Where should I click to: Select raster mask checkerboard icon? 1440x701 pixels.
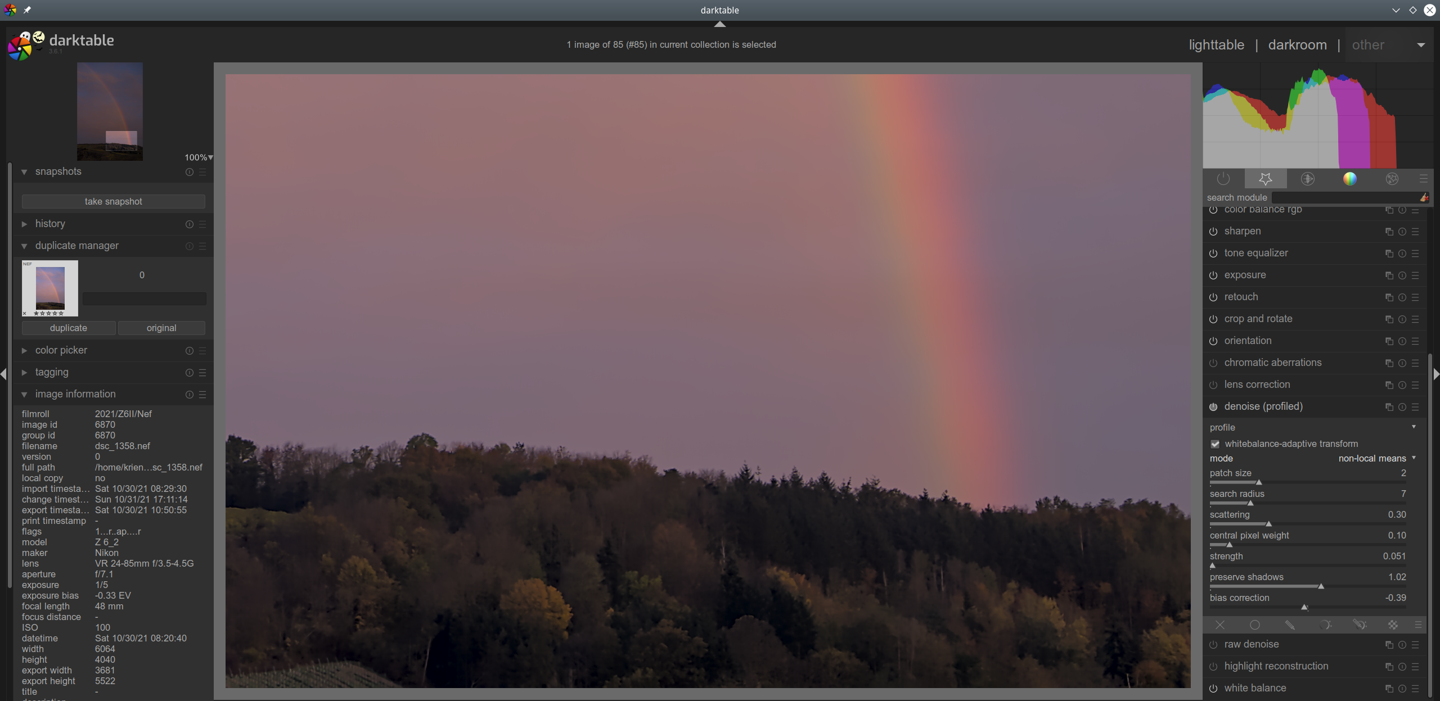tap(1393, 625)
